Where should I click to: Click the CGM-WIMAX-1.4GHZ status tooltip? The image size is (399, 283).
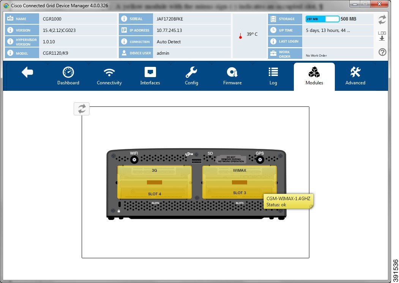click(288, 201)
